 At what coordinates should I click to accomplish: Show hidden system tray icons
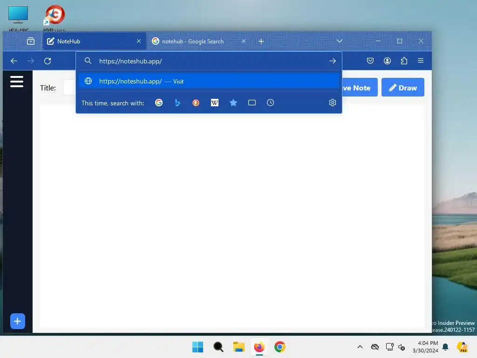(x=360, y=347)
